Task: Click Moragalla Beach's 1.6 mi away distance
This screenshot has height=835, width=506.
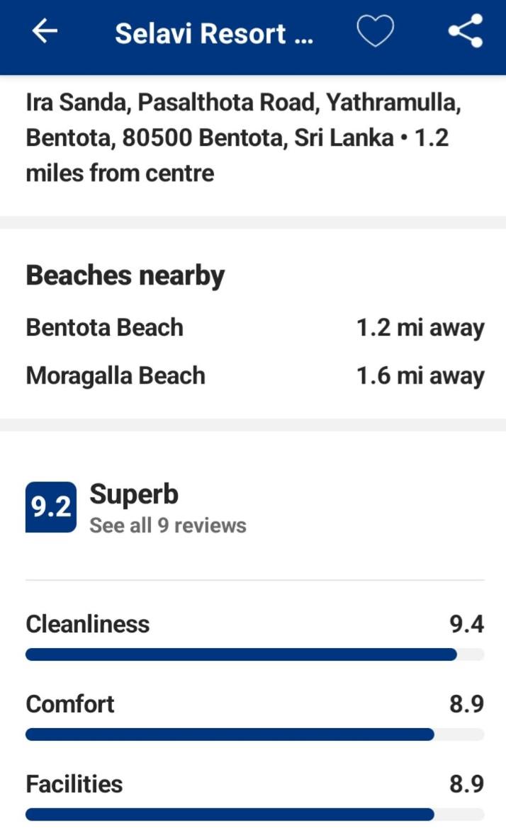Action: point(420,376)
